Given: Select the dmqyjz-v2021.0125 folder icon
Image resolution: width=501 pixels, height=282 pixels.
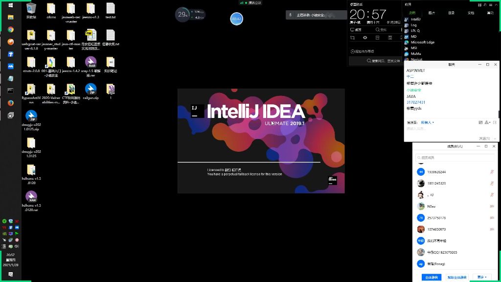Looking at the screenshot, I should click(x=31, y=147).
